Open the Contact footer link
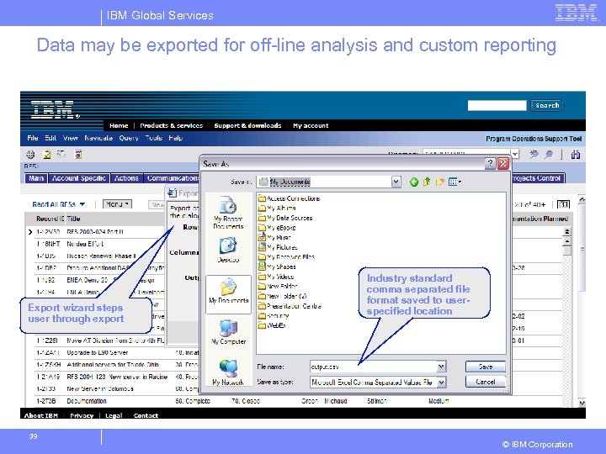The image size is (606, 454). tap(146, 415)
